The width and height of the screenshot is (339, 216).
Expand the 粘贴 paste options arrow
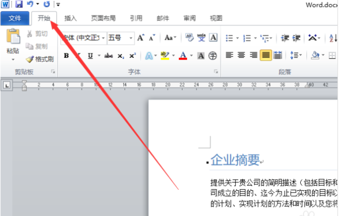(13, 59)
